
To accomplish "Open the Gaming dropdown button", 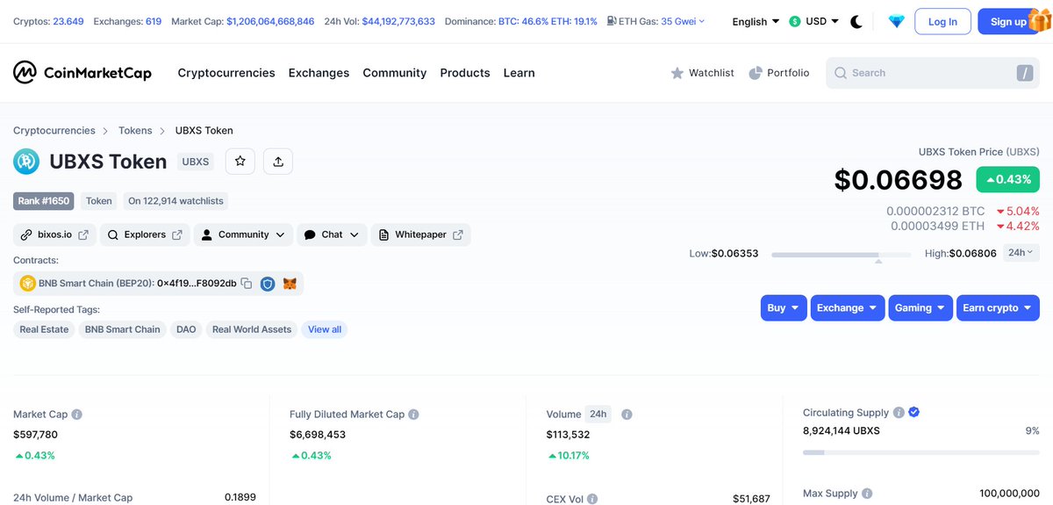I will [920, 307].
